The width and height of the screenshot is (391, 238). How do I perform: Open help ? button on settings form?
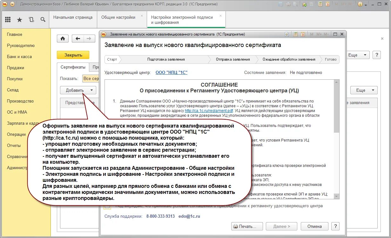376,55
